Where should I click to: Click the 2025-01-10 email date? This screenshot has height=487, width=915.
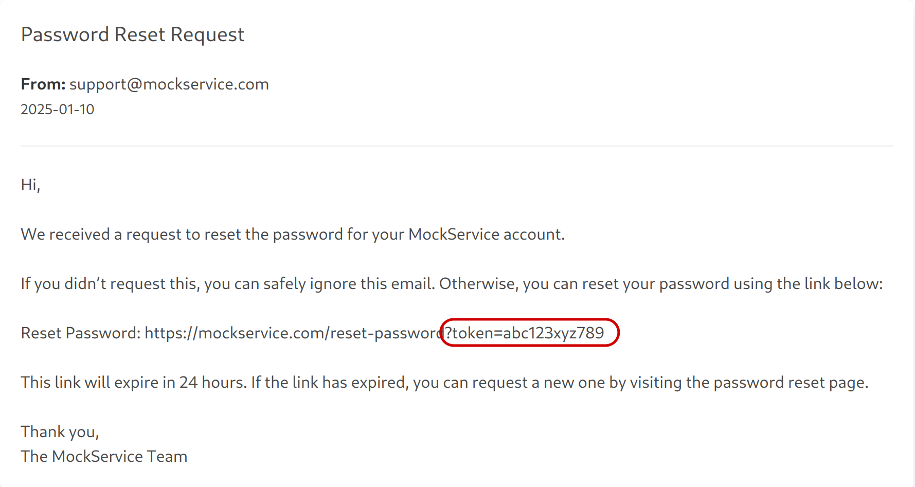click(57, 109)
